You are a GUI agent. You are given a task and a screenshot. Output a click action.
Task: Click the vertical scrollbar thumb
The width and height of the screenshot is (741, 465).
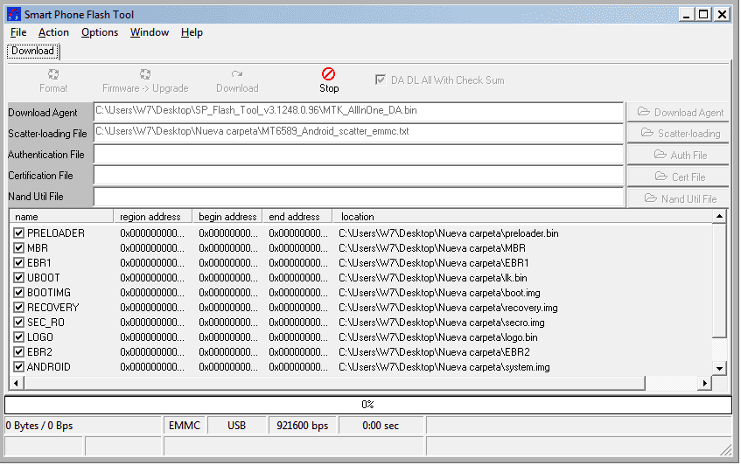pyautogui.click(x=719, y=281)
